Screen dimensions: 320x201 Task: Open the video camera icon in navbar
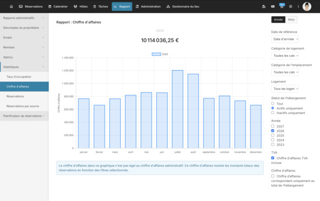pyautogui.click(x=273, y=6)
